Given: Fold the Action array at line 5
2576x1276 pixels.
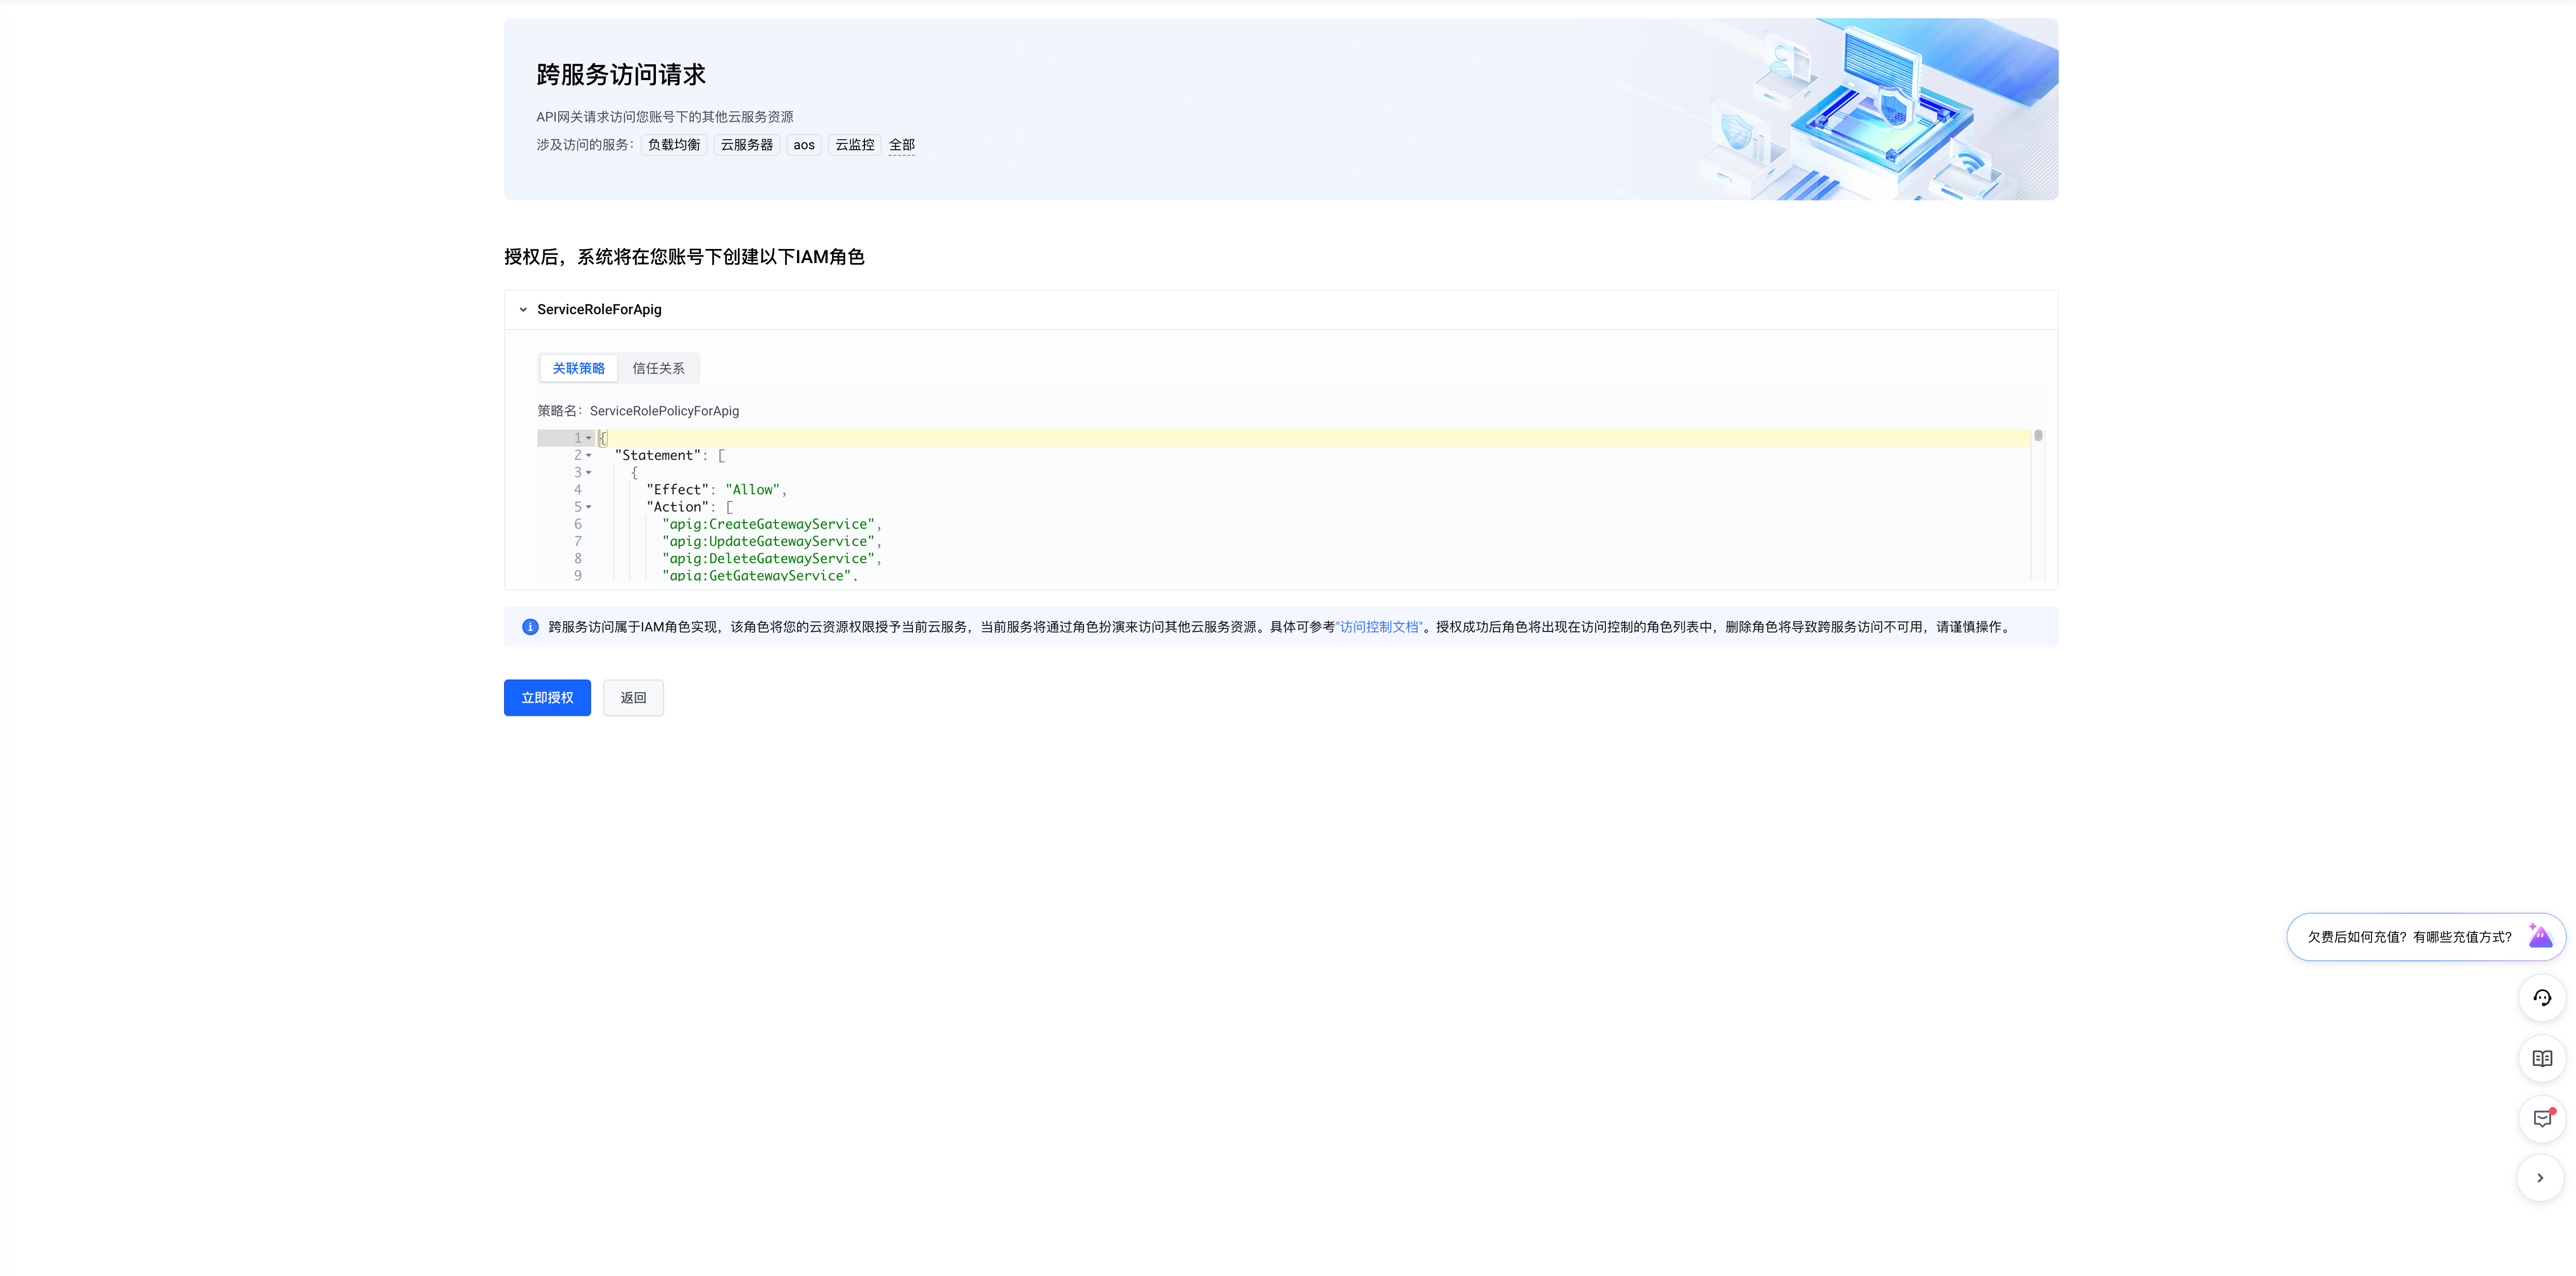Looking at the screenshot, I should coord(588,507).
